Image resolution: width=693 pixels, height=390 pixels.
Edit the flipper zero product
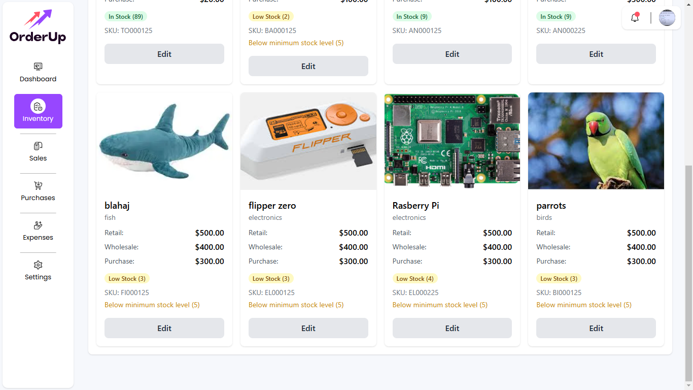tap(308, 328)
